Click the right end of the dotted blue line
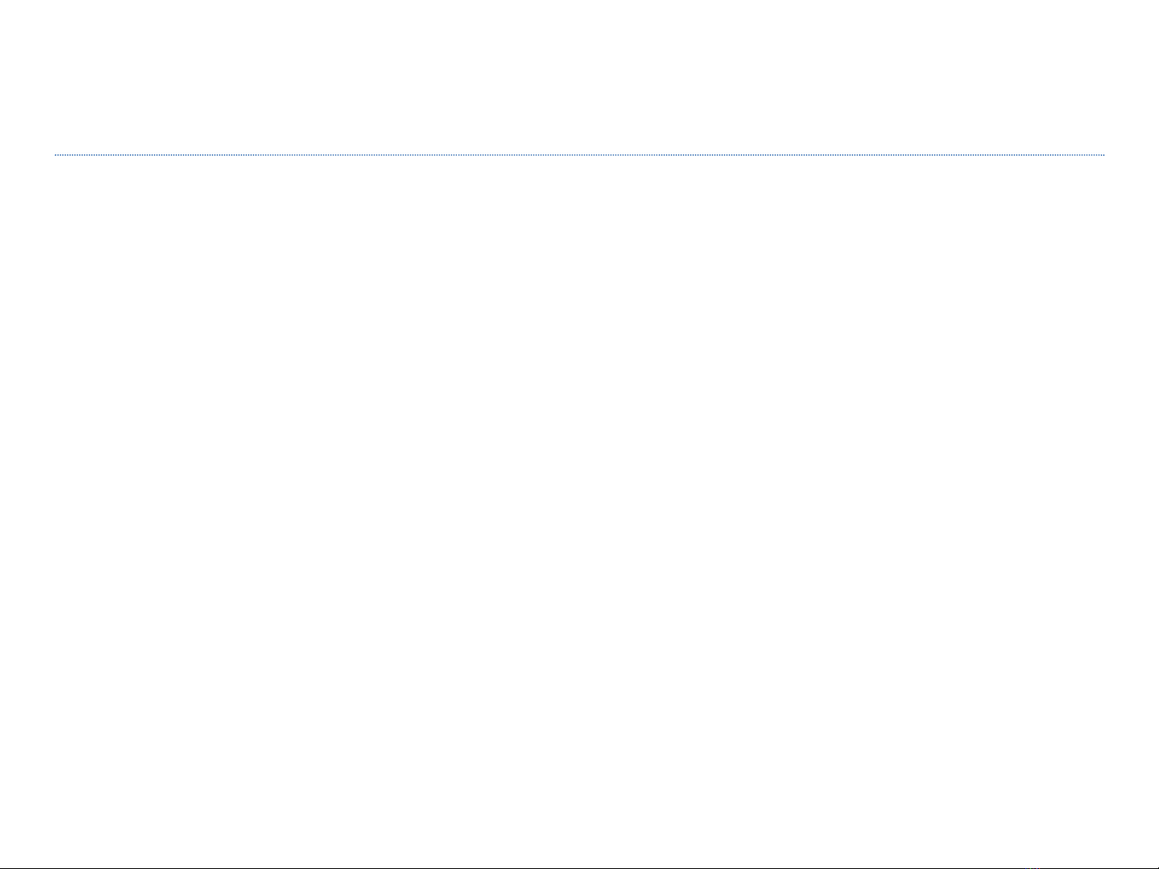The image size is (1159, 869). (x=1104, y=154)
